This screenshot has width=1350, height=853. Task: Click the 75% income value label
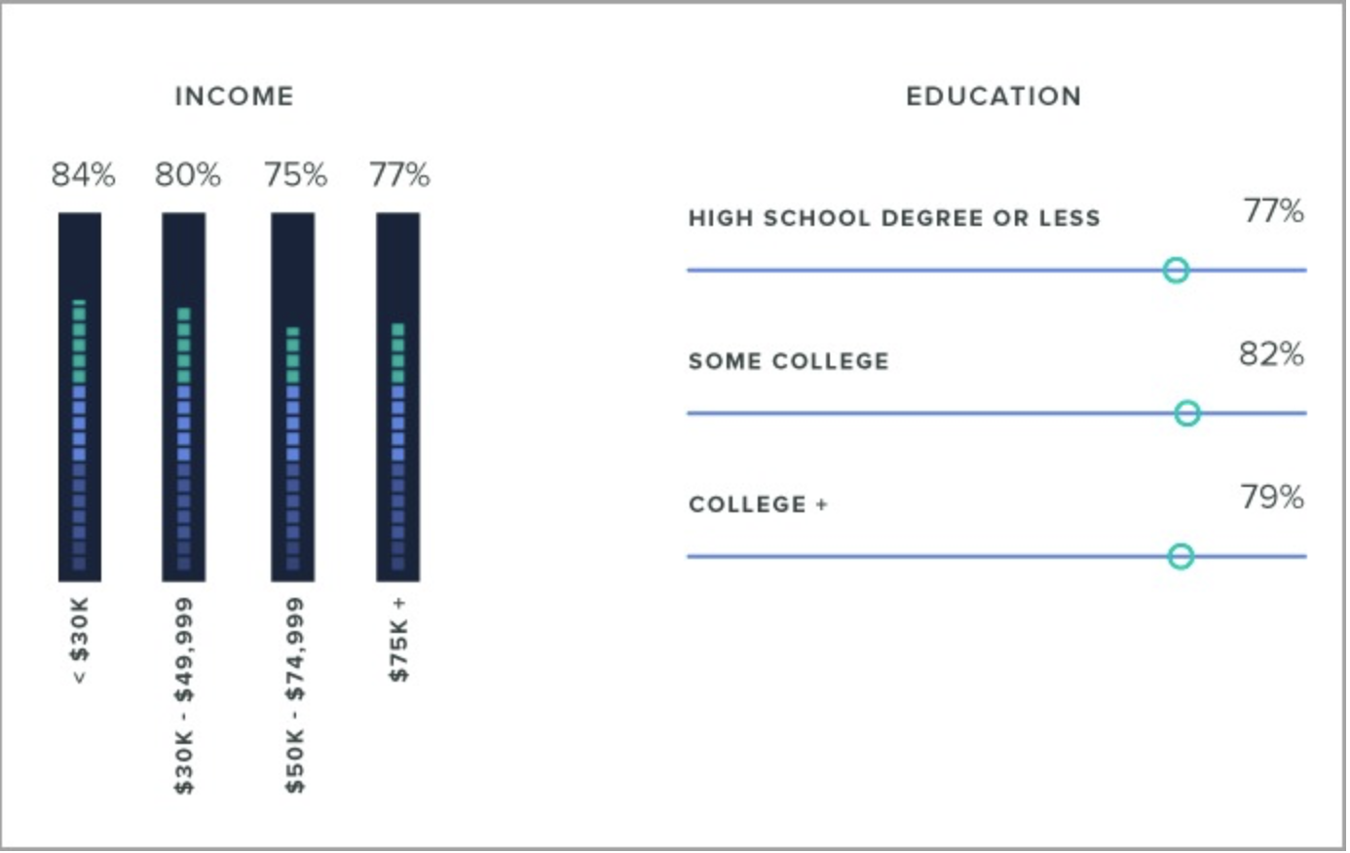(x=295, y=175)
